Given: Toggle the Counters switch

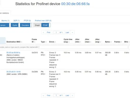Looking at the screenshot, I should click(26, 25).
